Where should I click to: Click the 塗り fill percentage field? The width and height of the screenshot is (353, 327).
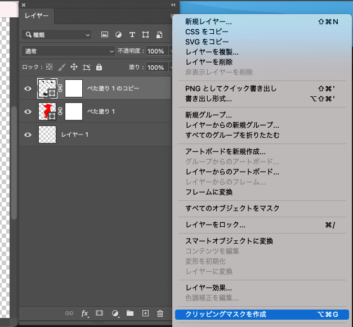[155, 68]
